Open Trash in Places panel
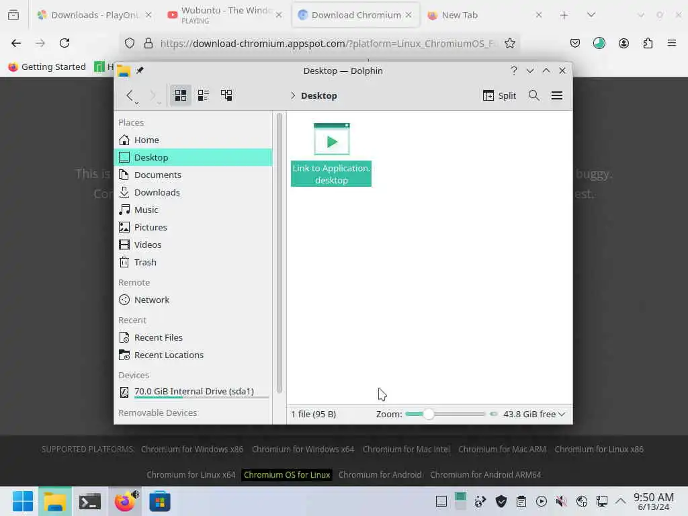This screenshot has width=688, height=516. click(x=193, y=263)
